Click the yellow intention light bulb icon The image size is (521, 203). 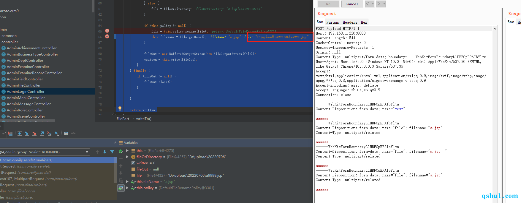coord(120,109)
